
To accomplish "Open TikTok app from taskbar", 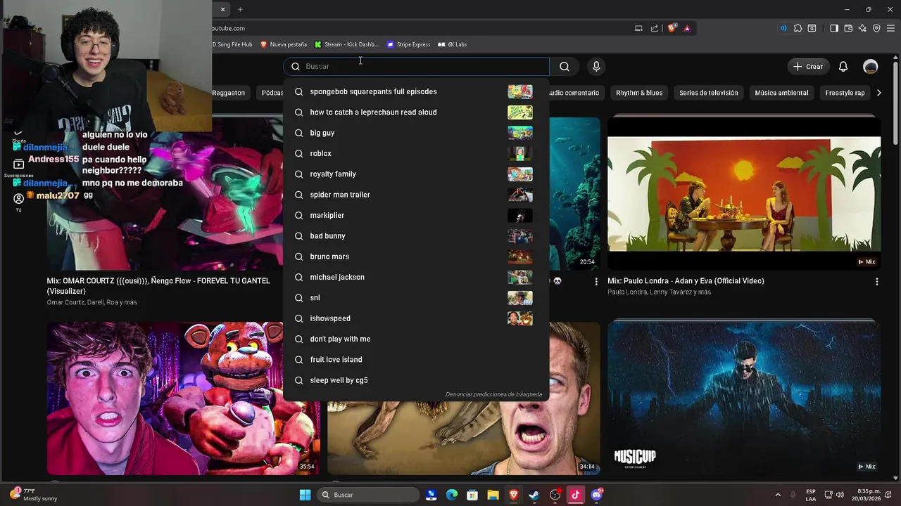I will tap(575, 495).
